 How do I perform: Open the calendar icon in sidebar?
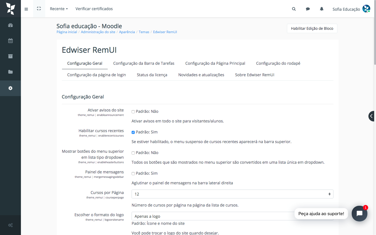point(10,41)
